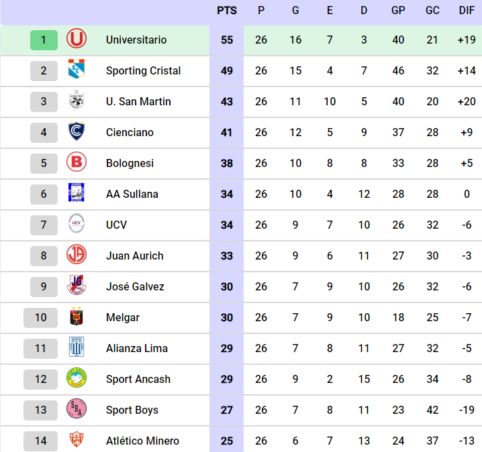Select the green position 1 badge
This screenshot has width=482, height=452.
pos(44,40)
